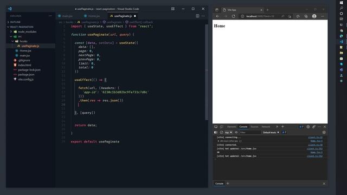Click the split editor right icon
347x195 pixels.
point(197,16)
